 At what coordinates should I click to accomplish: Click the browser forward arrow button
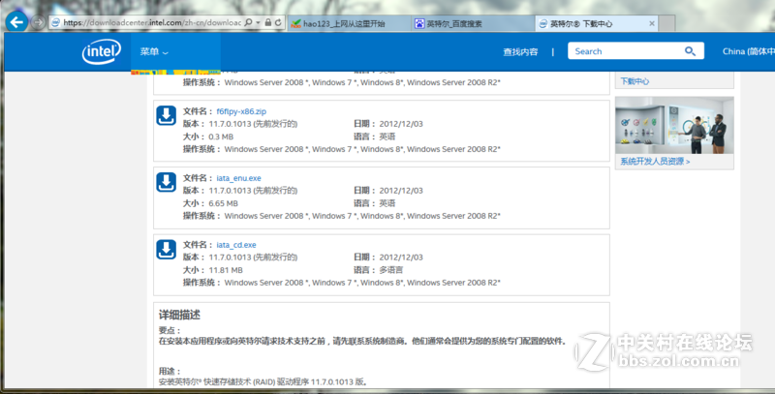(x=38, y=22)
